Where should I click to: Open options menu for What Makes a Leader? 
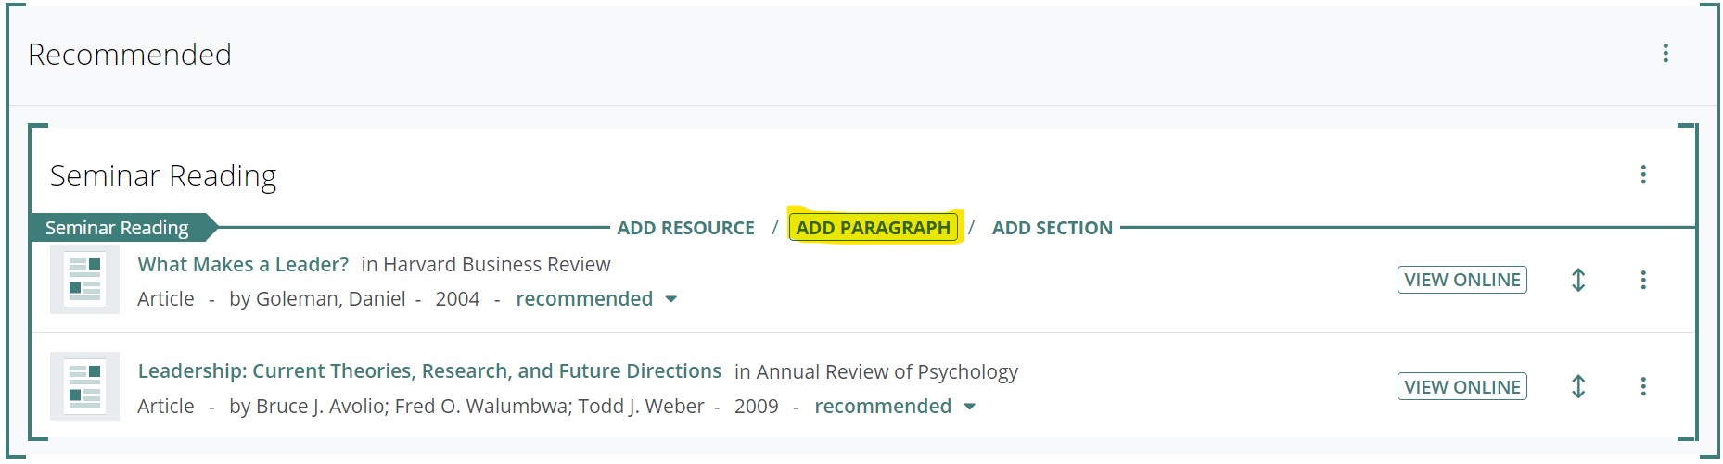coord(1643,280)
